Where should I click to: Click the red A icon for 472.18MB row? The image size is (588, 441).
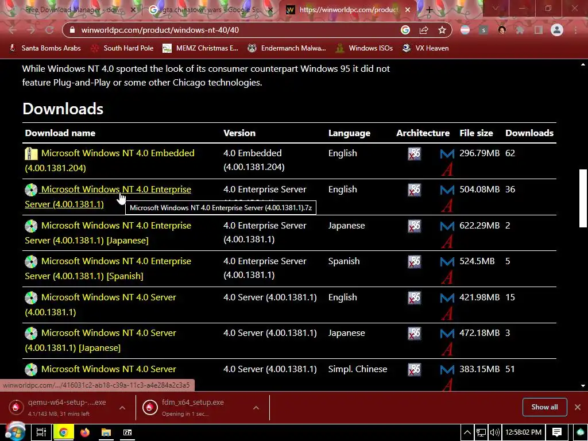coord(447,349)
